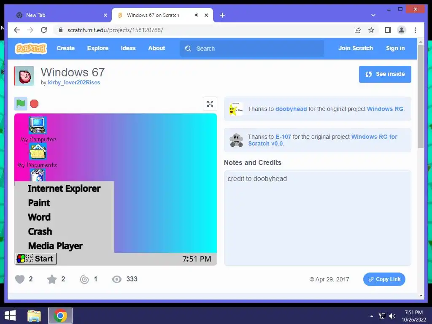Viewport: 432px width, 324px height.
Task: Click doobyhead's star avatar thumbnail
Action: 236,109
